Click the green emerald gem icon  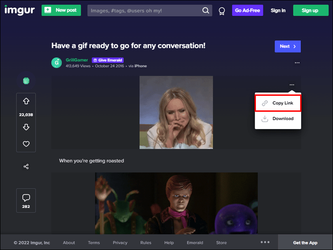pos(26,81)
